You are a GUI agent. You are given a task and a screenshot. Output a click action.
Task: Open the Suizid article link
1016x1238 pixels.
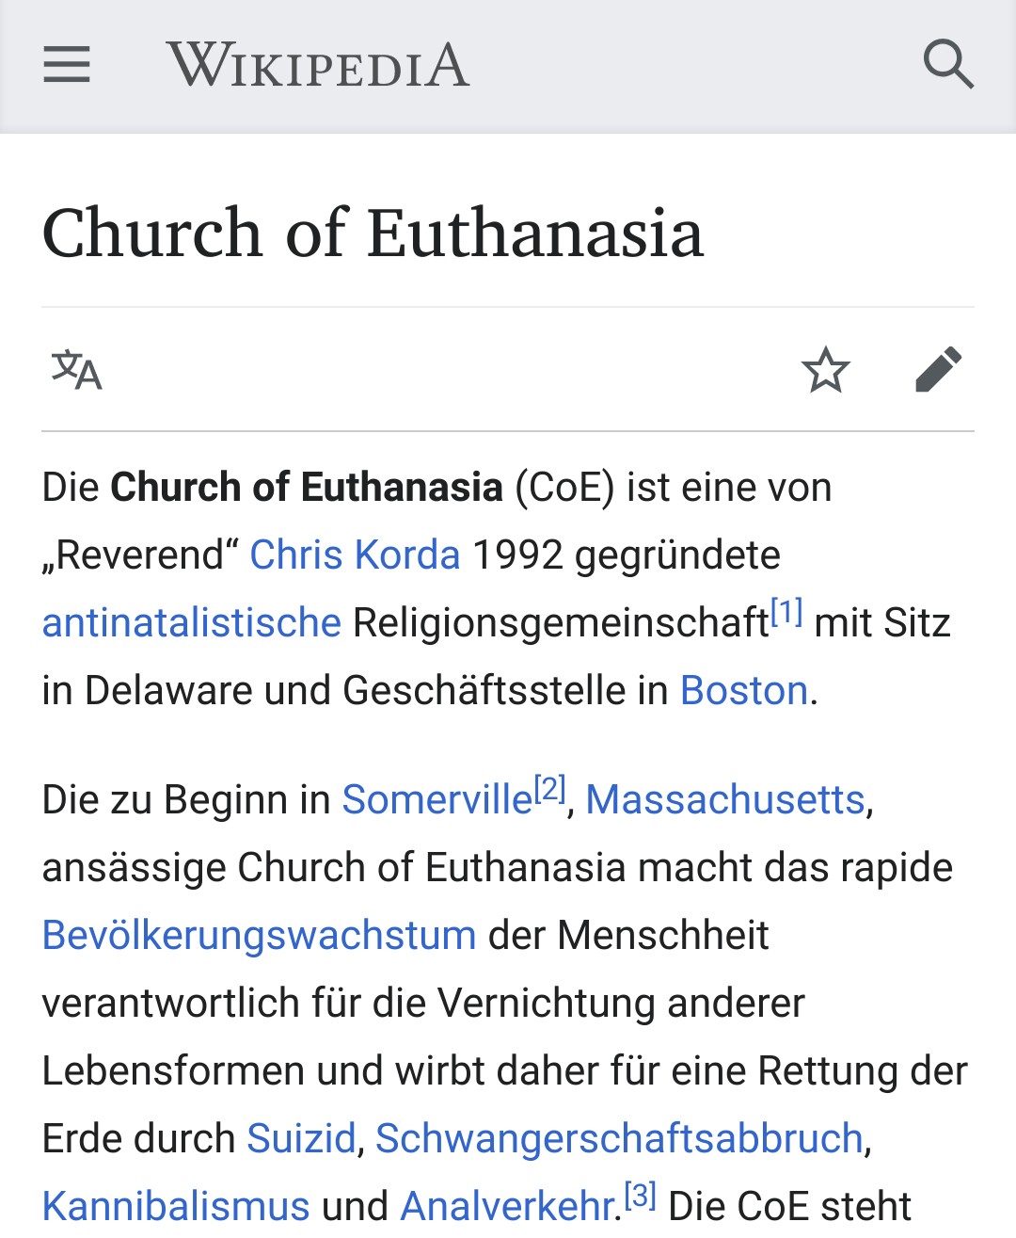tap(301, 1138)
